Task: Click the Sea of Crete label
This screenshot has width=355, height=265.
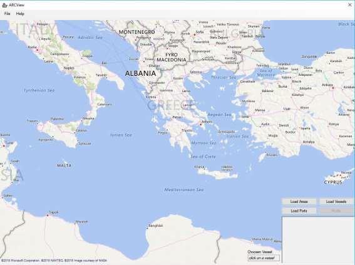Action: [x=203, y=157]
